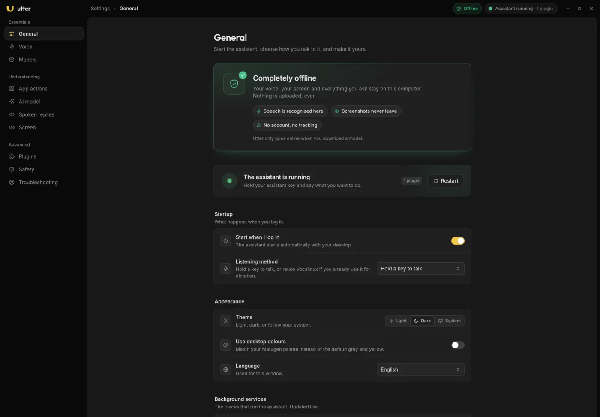Restart the assistant
Viewport: 600px width, 417px height.
[x=445, y=181]
